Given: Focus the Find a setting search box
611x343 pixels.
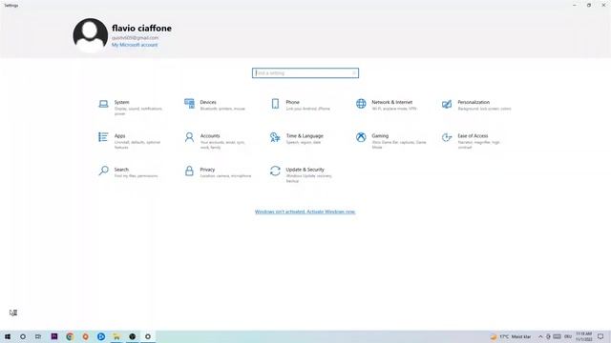Looking at the screenshot, I should pyautogui.click(x=305, y=73).
